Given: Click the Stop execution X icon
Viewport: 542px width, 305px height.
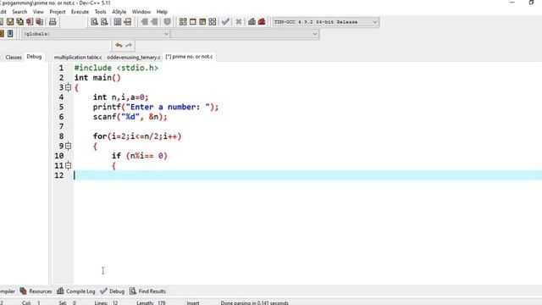Looking at the screenshot, I should (x=239, y=22).
